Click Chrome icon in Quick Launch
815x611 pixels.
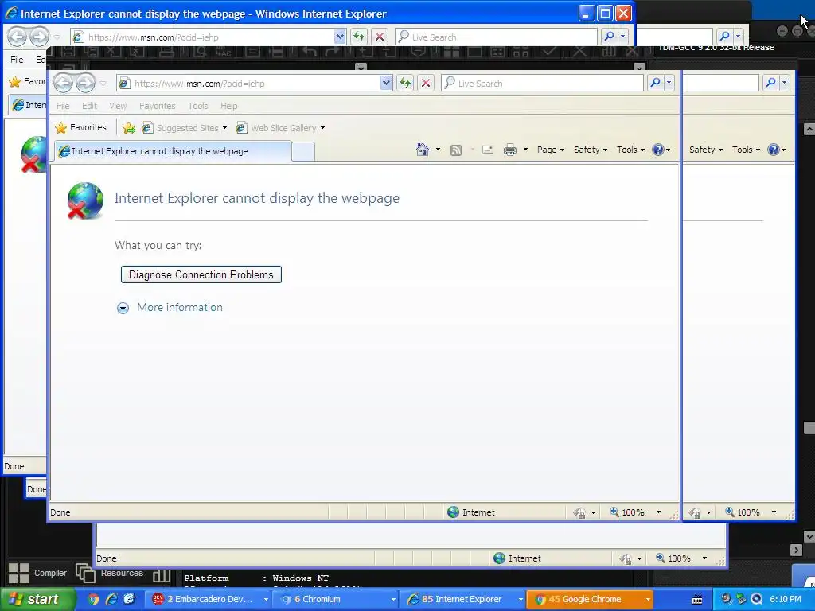93,599
